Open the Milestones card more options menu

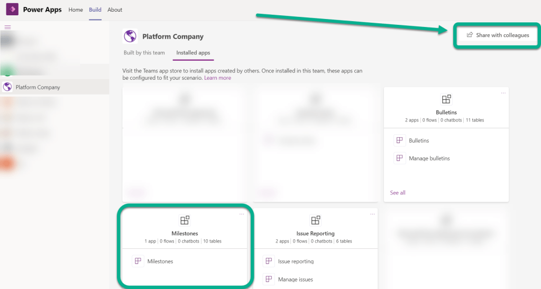point(242,214)
